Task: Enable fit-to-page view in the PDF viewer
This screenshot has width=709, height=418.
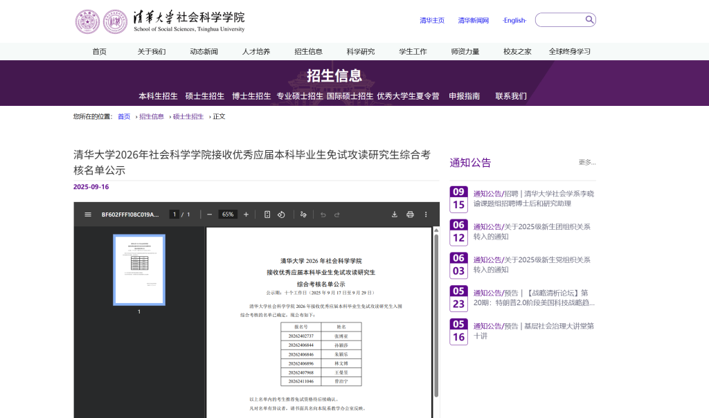Action: point(267,215)
